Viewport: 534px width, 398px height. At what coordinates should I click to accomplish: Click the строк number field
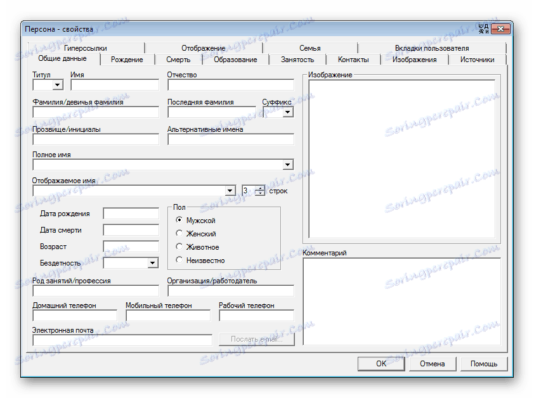(249, 191)
